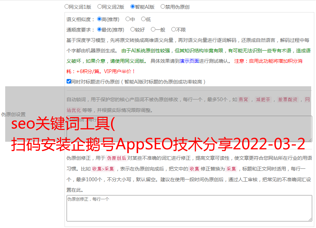Toggle 同时对标题进行伪原创 checkbox
The height and width of the screenshot is (228, 316).
pyautogui.click(x=69, y=81)
